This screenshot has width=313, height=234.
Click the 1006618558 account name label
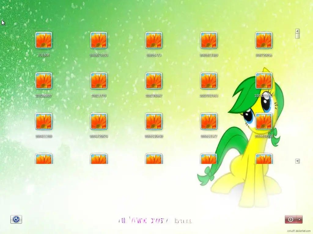(x=264, y=136)
